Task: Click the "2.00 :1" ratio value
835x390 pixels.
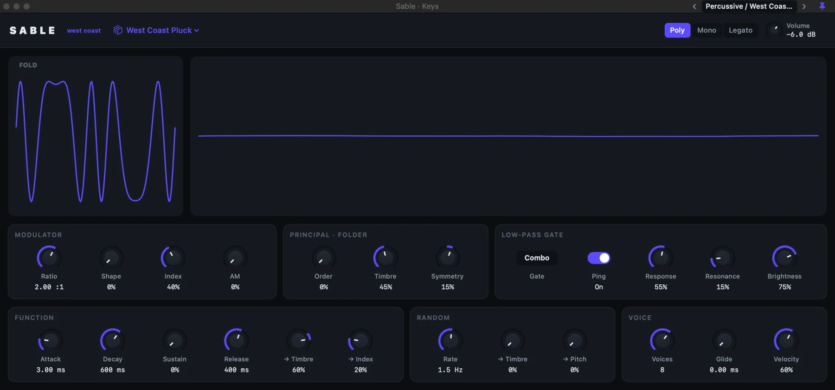Action: tap(49, 287)
